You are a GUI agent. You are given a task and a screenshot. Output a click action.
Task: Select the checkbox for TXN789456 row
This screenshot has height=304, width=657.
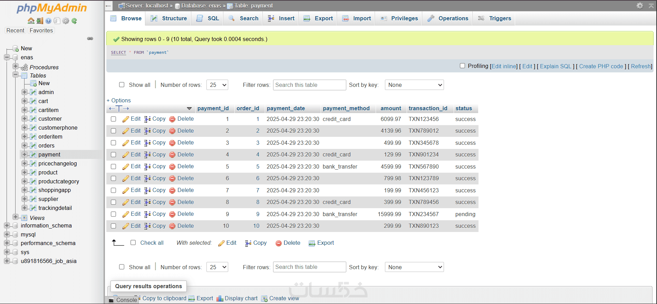(114, 202)
